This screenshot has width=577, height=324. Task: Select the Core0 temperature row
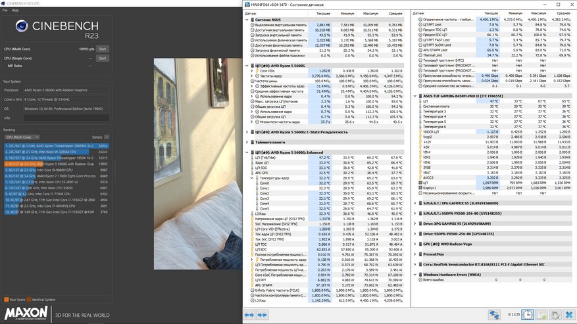coord(327,183)
